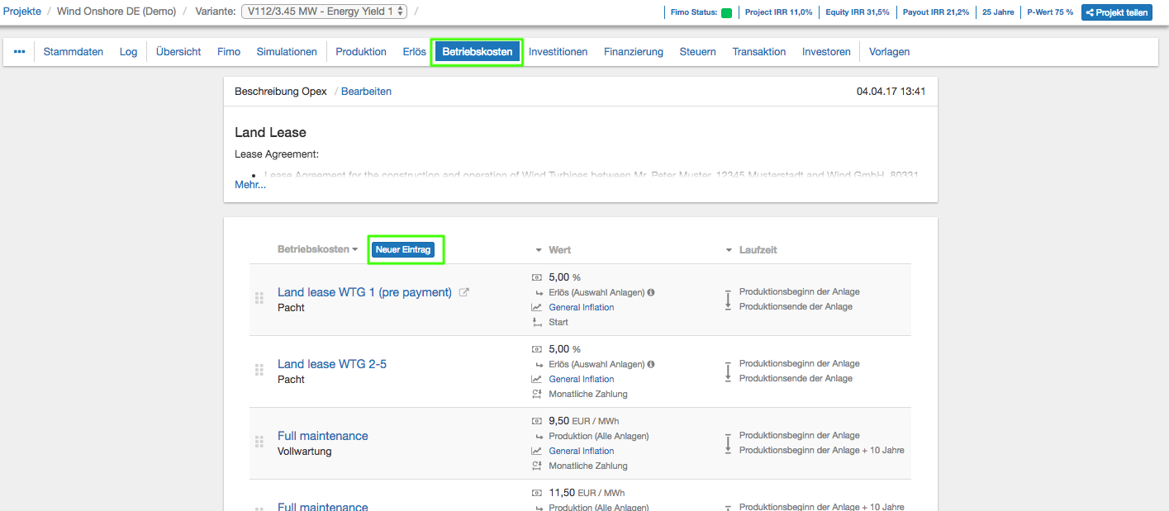The height and width of the screenshot is (511, 1169).
Task: Expand description with the Mehr... link
Action: coord(250,185)
